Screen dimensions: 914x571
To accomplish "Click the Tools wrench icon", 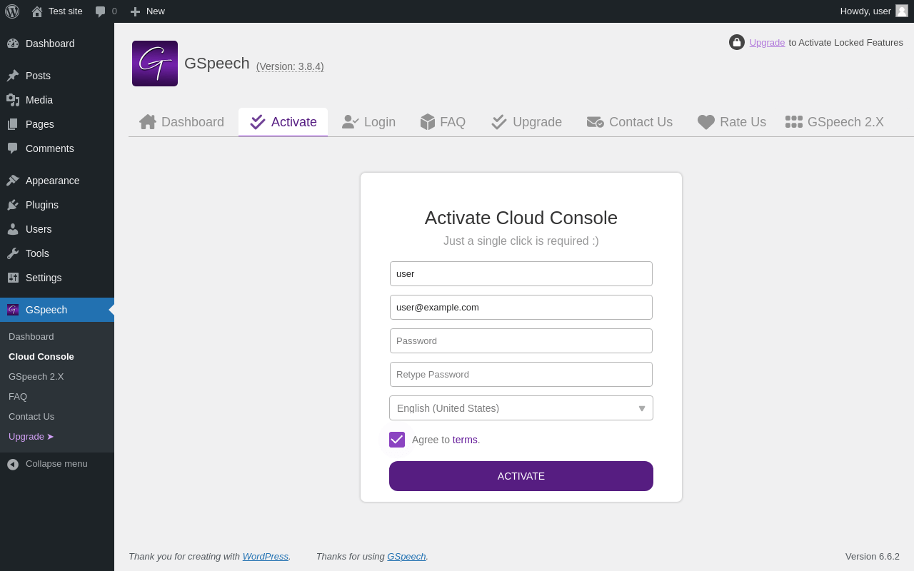I will pos(13,253).
